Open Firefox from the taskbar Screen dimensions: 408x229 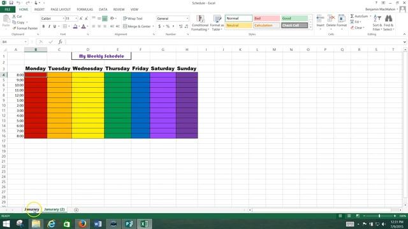click(x=82, y=223)
